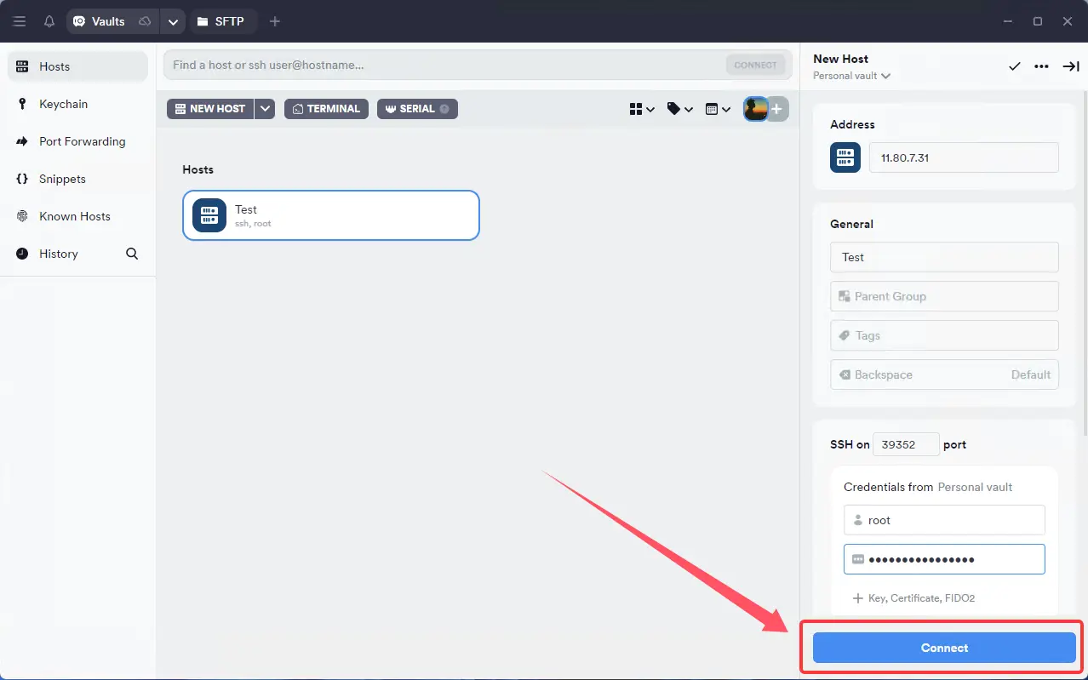Expand the Vaults tab dropdown arrow
The width and height of the screenshot is (1088, 680).
click(x=173, y=21)
